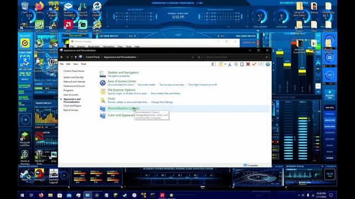Open Personalization (Classic)
This screenshot has height=199, width=355.
click(123, 108)
